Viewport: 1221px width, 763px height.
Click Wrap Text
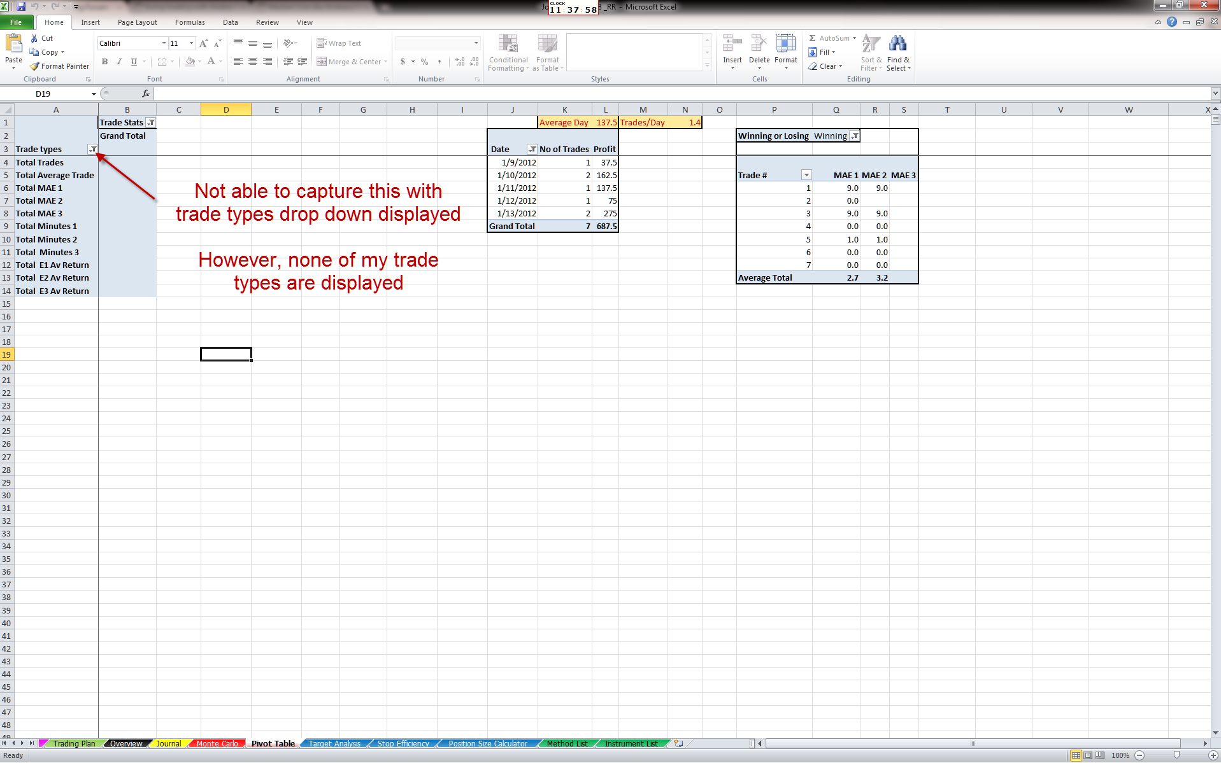coord(339,43)
